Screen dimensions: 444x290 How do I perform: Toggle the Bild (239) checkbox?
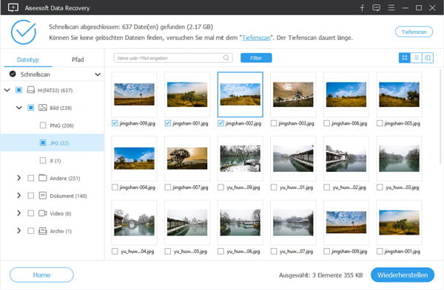point(30,108)
